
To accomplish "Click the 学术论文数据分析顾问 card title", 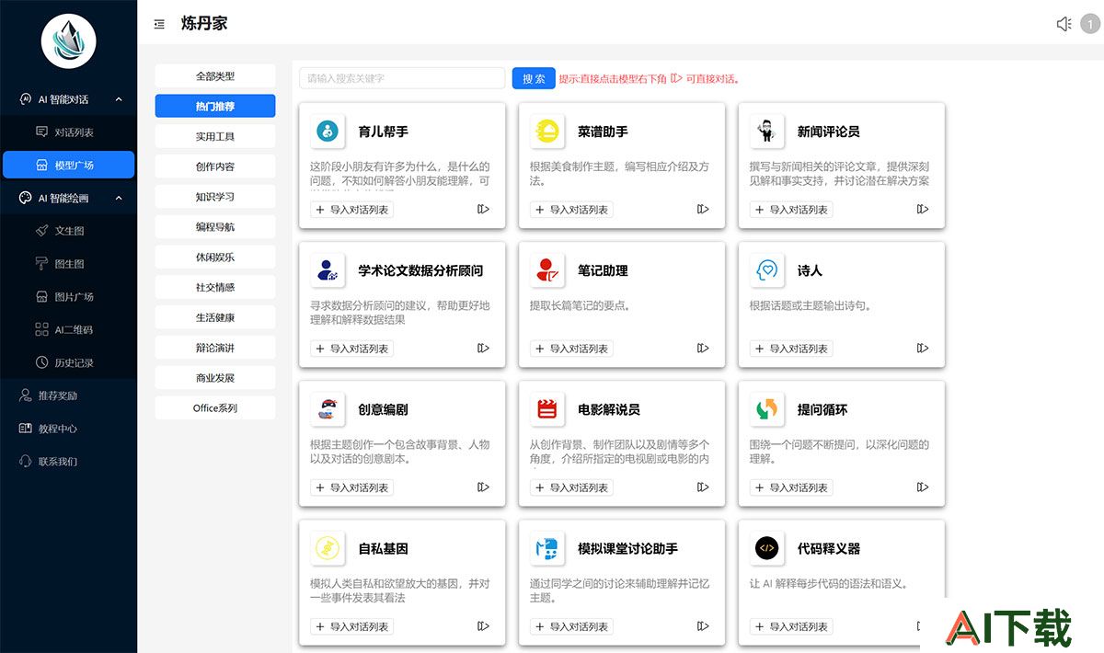I will [420, 271].
